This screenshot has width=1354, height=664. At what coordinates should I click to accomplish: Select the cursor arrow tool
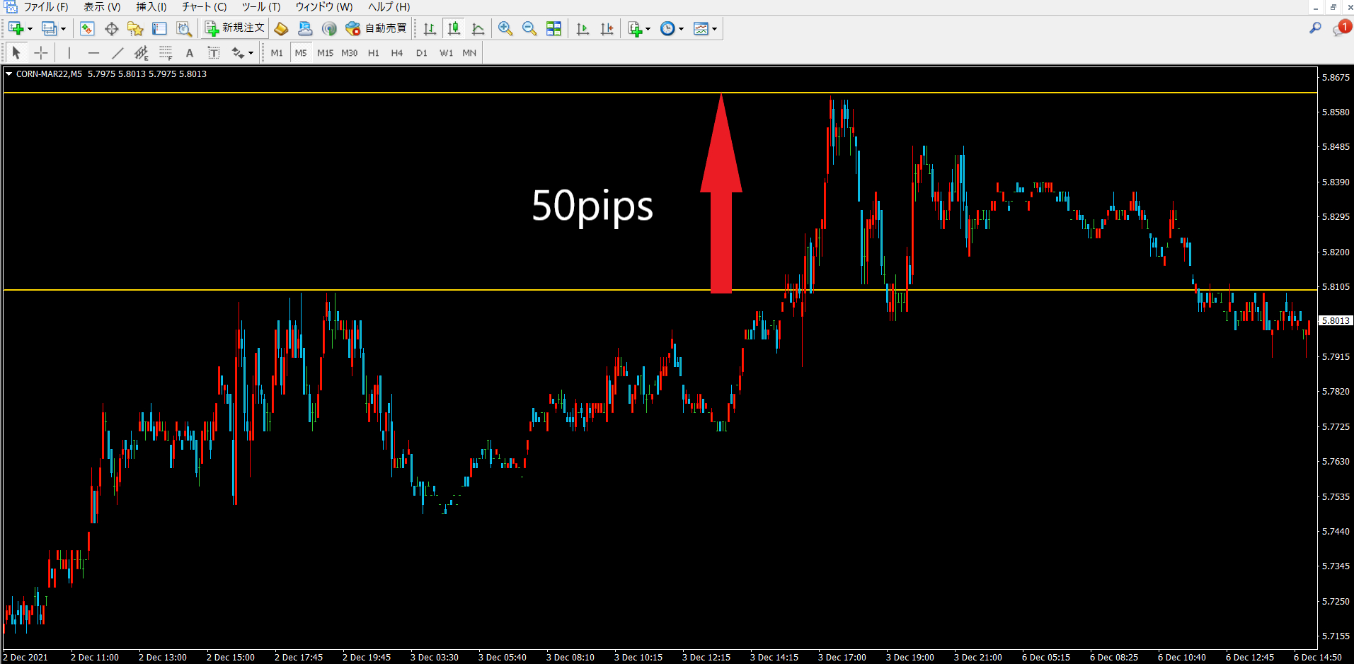pos(16,52)
